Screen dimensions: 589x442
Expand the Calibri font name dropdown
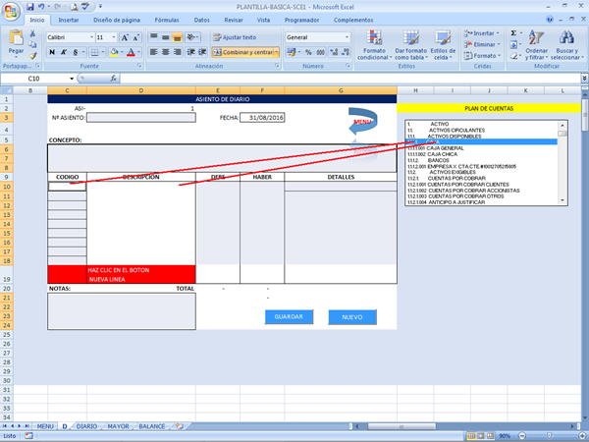click(x=90, y=37)
